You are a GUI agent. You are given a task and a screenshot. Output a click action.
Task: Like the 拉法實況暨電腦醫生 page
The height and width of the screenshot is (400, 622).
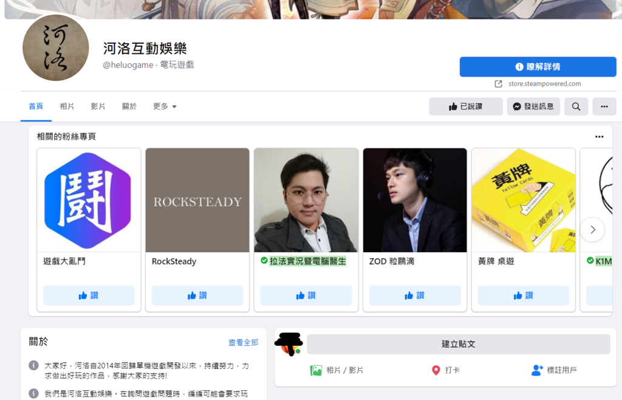tap(306, 295)
